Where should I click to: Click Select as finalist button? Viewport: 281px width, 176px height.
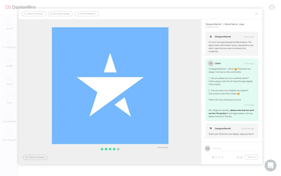tap(34, 14)
